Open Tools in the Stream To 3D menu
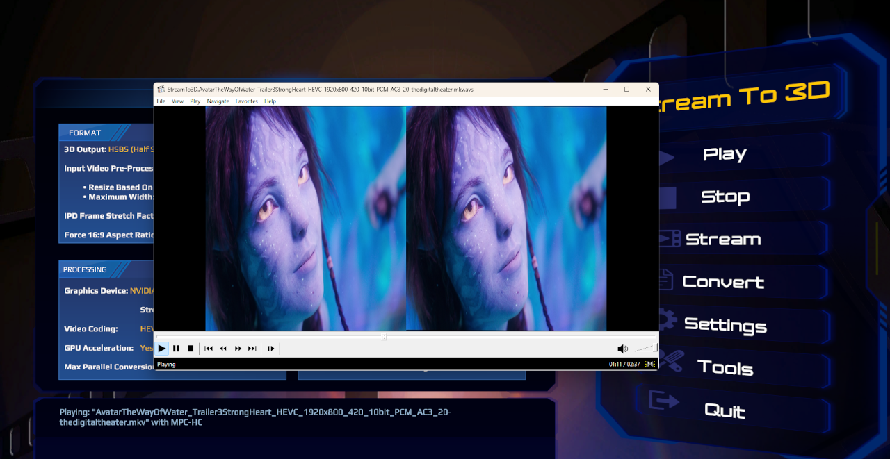Screen dimensions: 890x459 725,367
